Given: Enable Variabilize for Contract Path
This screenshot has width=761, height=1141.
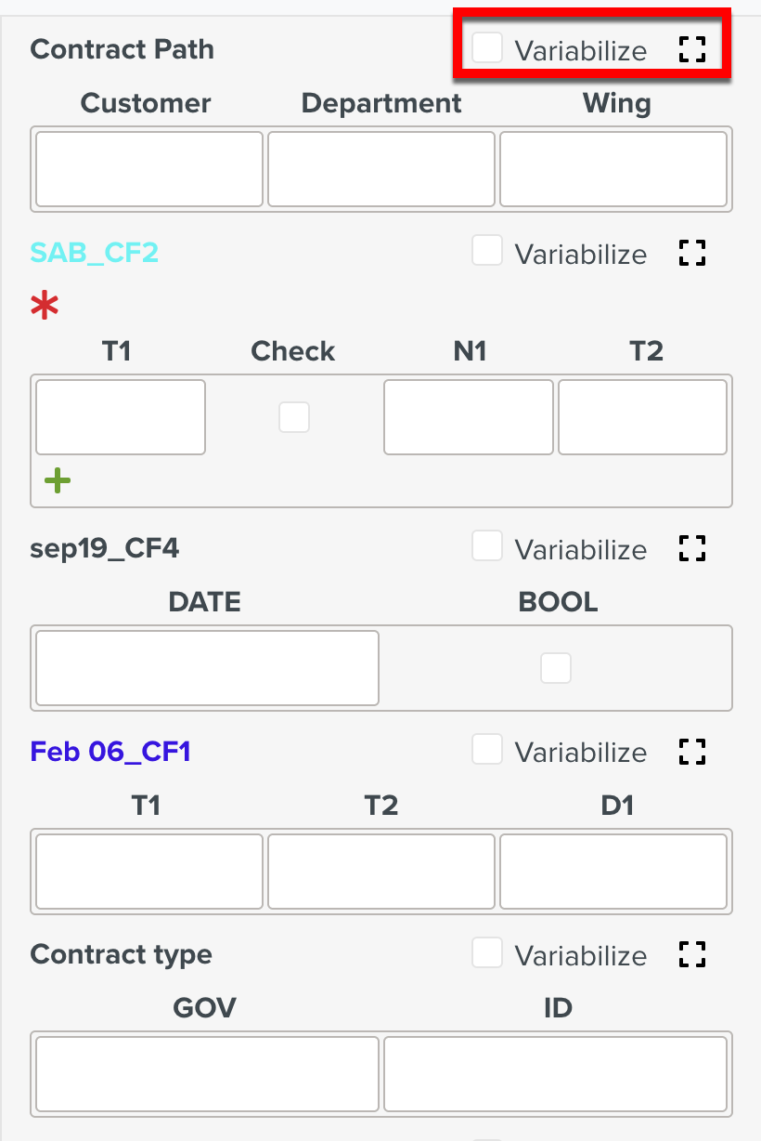Looking at the screenshot, I should [x=486, y=47].
